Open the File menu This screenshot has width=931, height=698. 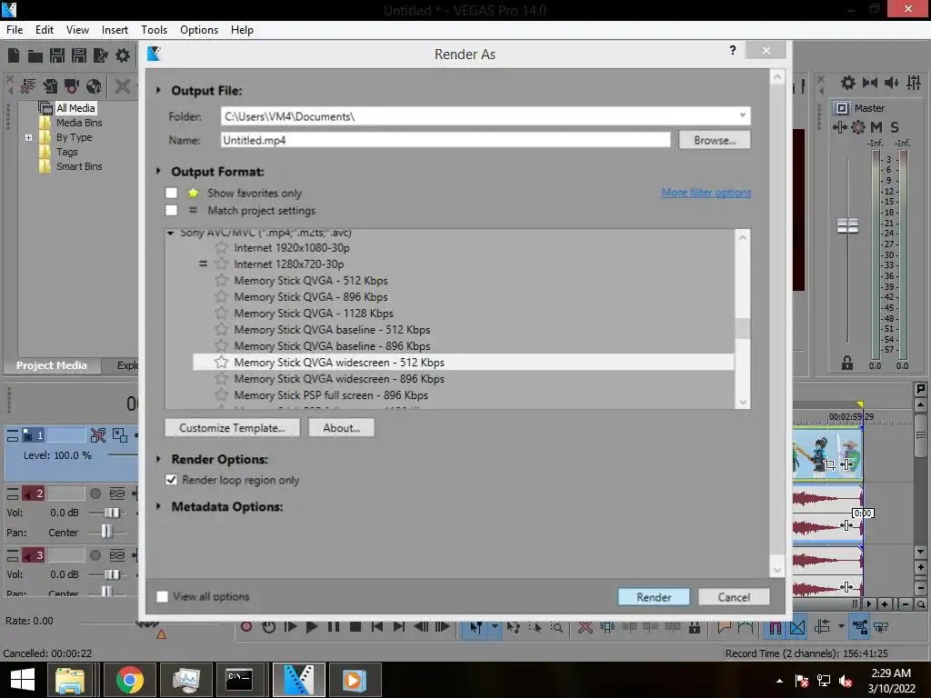[x=15, y=30]
